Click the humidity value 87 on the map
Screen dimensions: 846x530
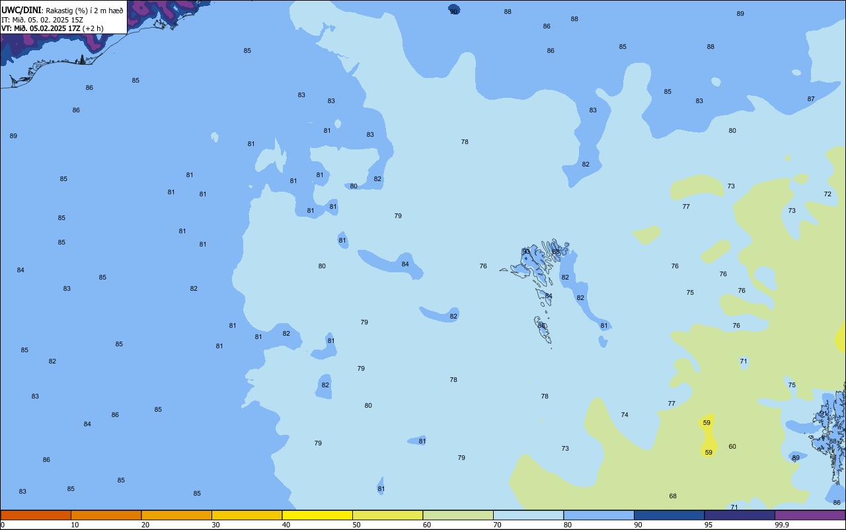811,99
